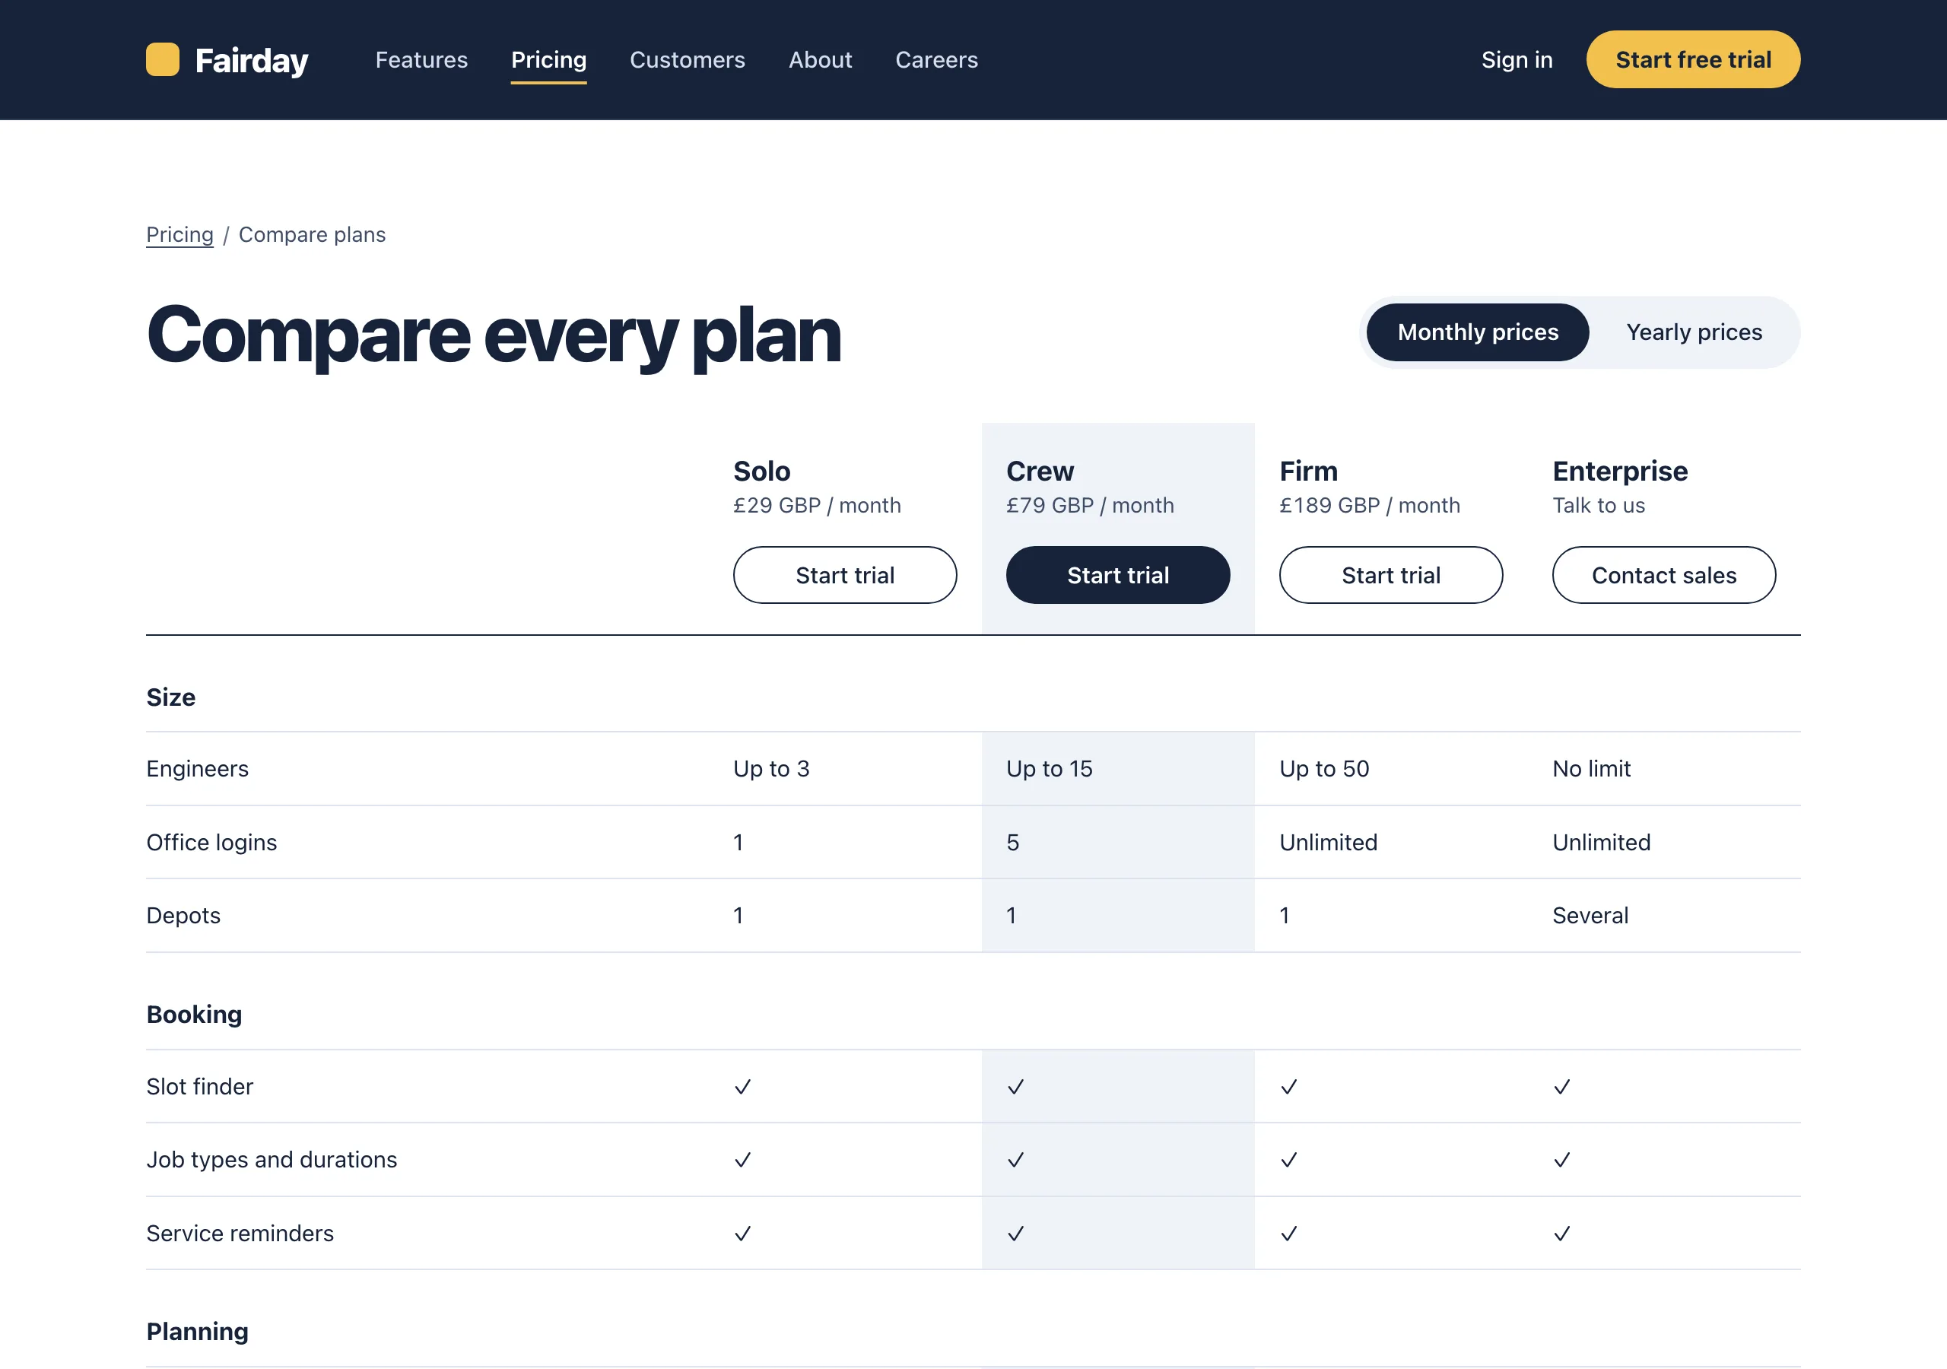Click Firm checkmark for Service reminders
The image size is (1947, 1369).
(x=1289, y=1234)
